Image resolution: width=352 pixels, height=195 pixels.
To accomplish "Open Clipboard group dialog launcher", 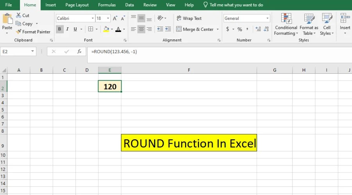I will click(x=51, y=40).
